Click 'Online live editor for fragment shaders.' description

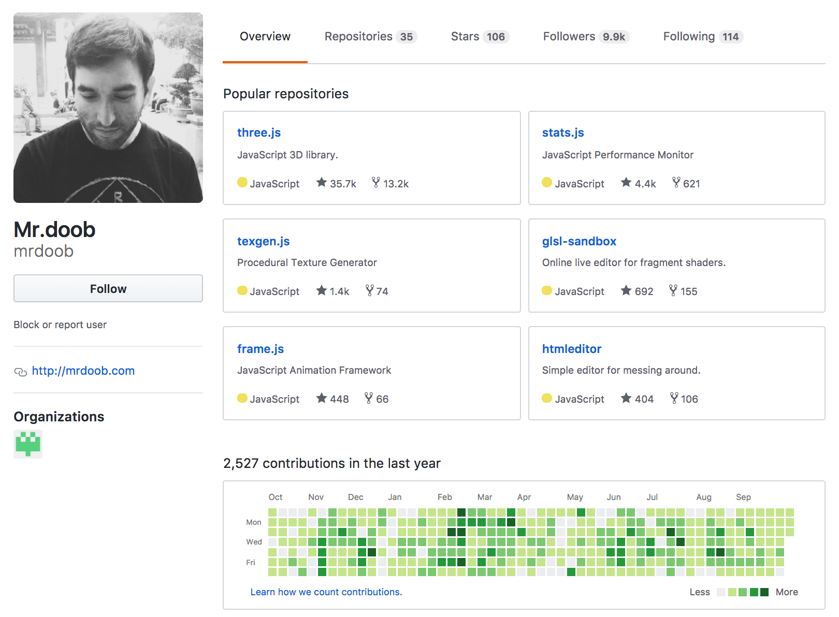[634, 262]
